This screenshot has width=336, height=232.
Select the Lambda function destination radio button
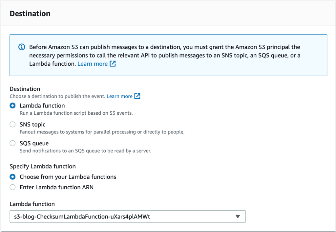point(12,105)
